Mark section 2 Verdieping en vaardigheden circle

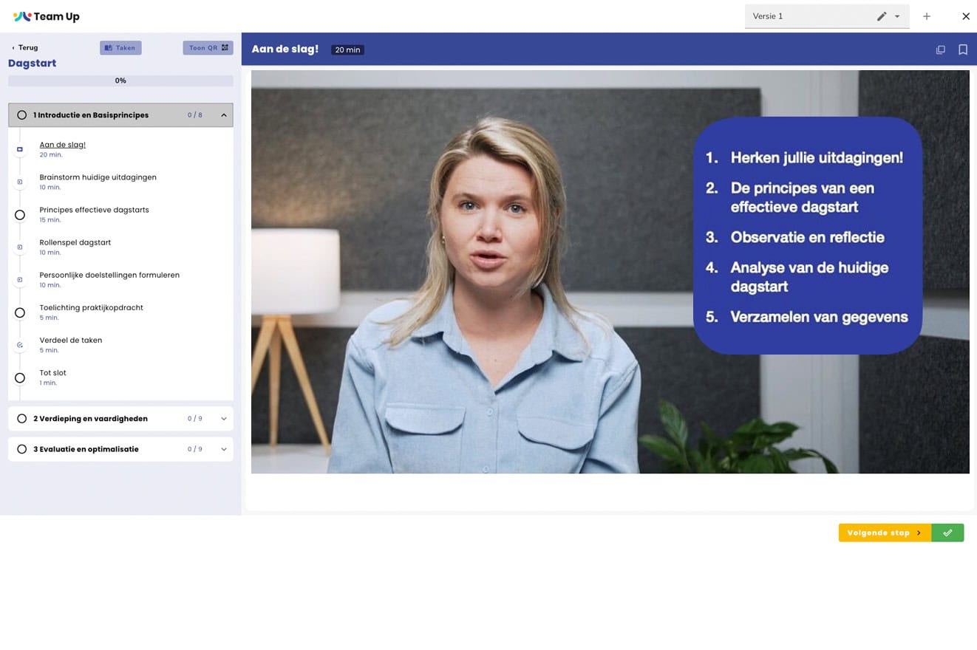(22, 419)
